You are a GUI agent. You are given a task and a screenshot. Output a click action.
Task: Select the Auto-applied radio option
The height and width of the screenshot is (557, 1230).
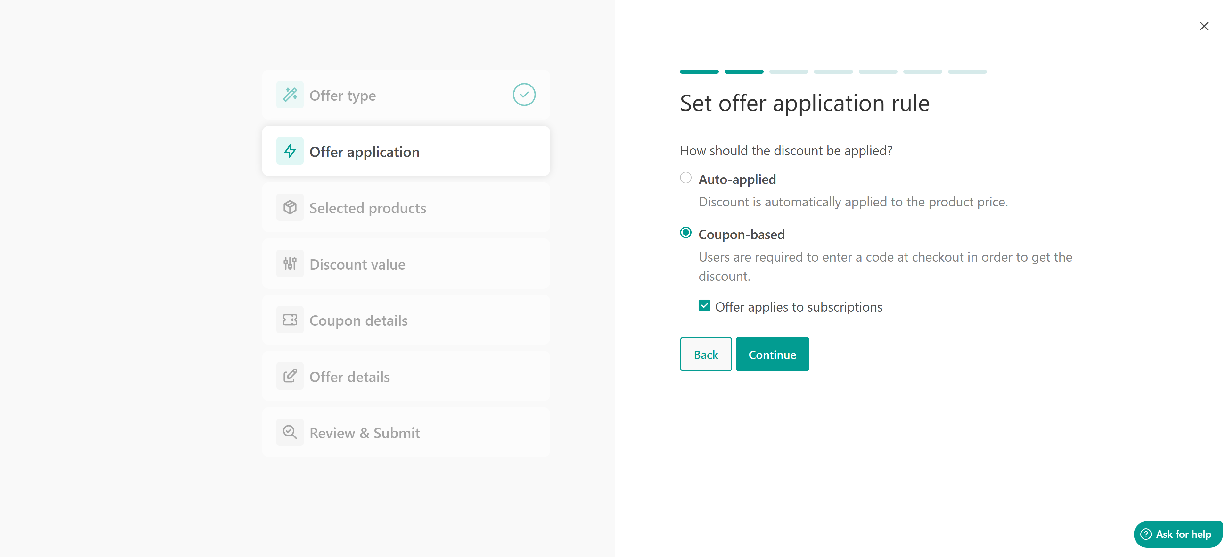(x=686, y=178)
